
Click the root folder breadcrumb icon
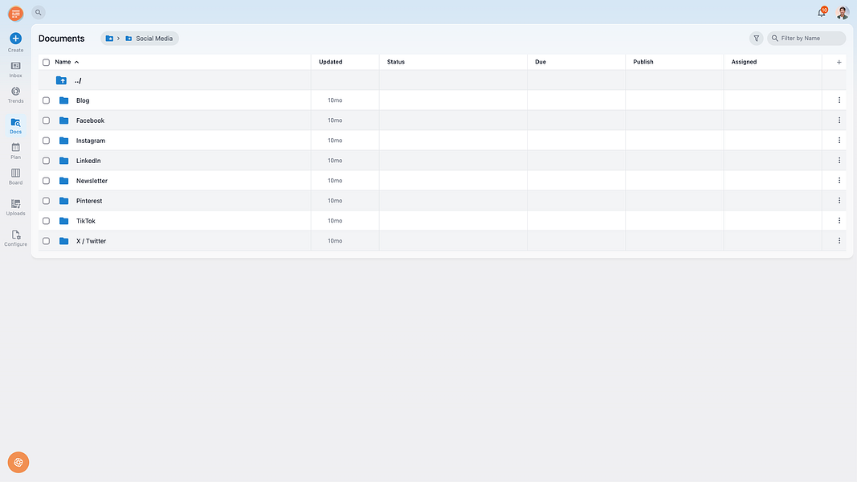[109, 39]
